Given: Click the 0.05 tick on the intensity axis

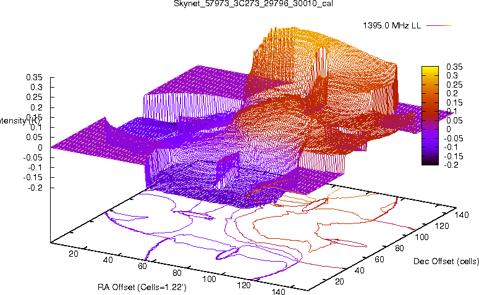Looking at the screenshot, I should click(x=34, y=138).
